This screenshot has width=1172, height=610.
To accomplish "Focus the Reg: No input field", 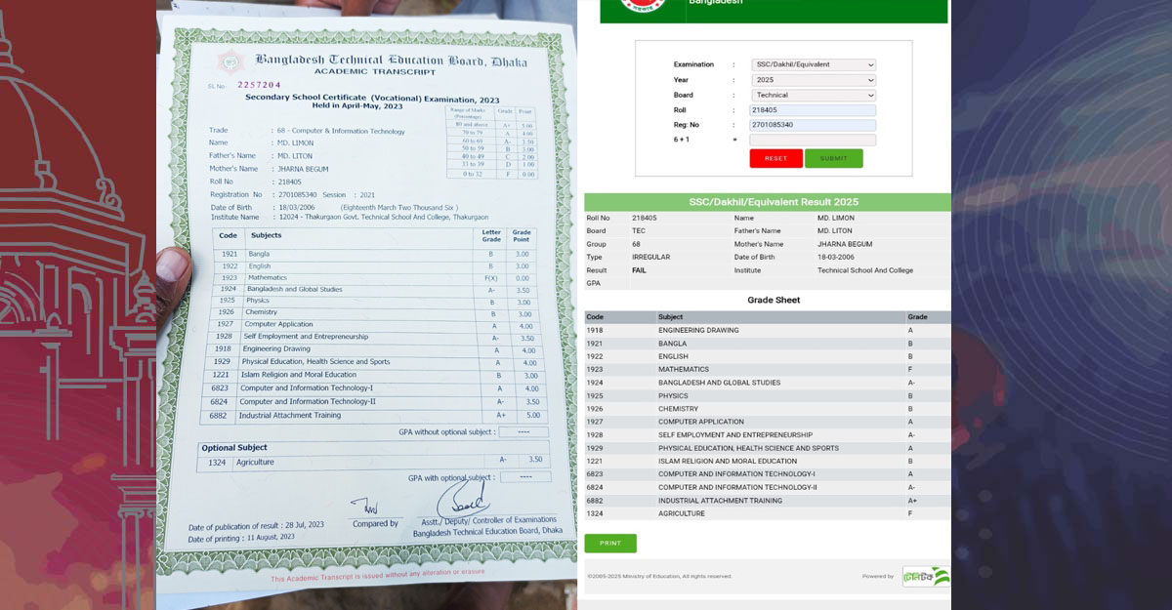I will click(813, 125).
